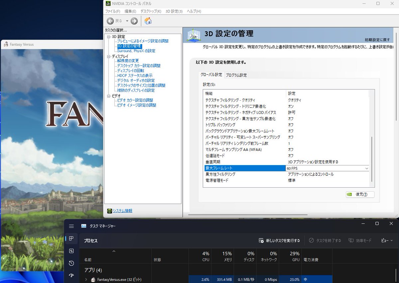Open Back history dropdown arrow

[x=127, y=21]
